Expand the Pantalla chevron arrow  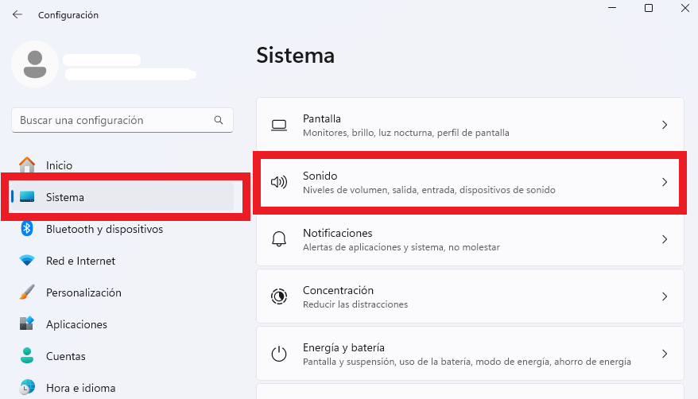(665, 125)
